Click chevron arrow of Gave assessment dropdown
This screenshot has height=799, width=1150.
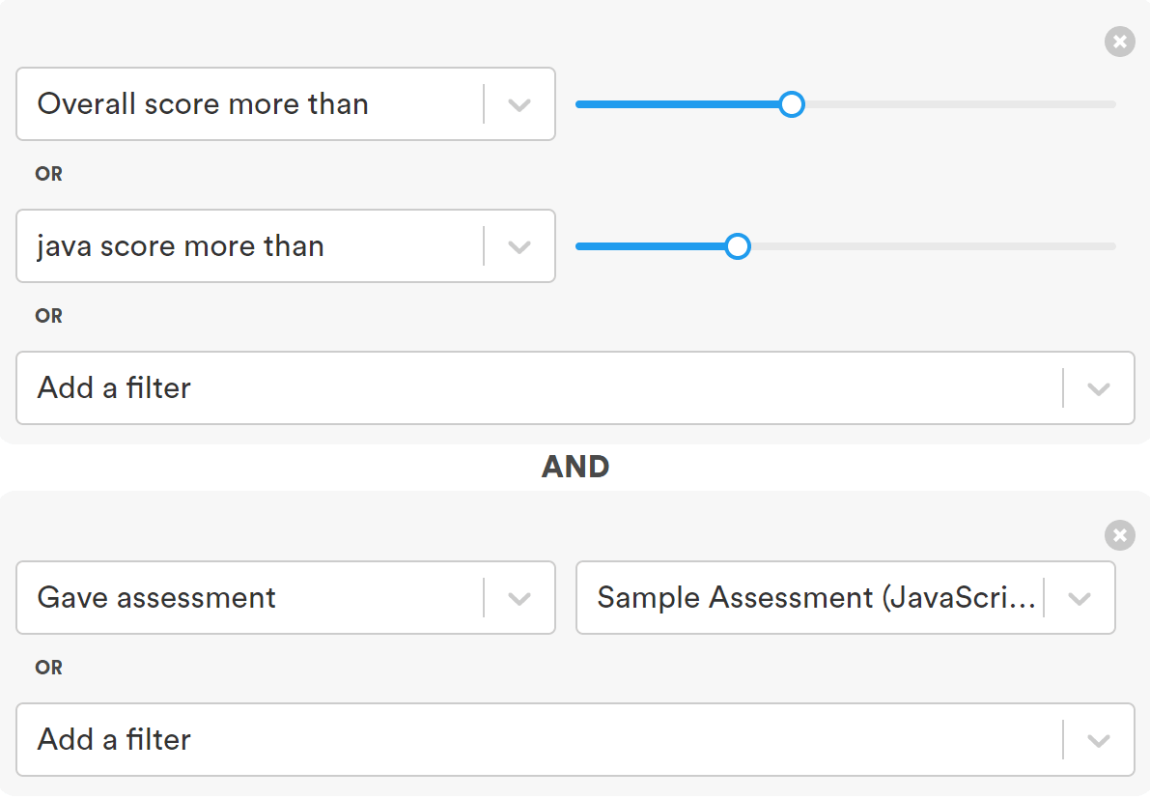pos(519,599)
